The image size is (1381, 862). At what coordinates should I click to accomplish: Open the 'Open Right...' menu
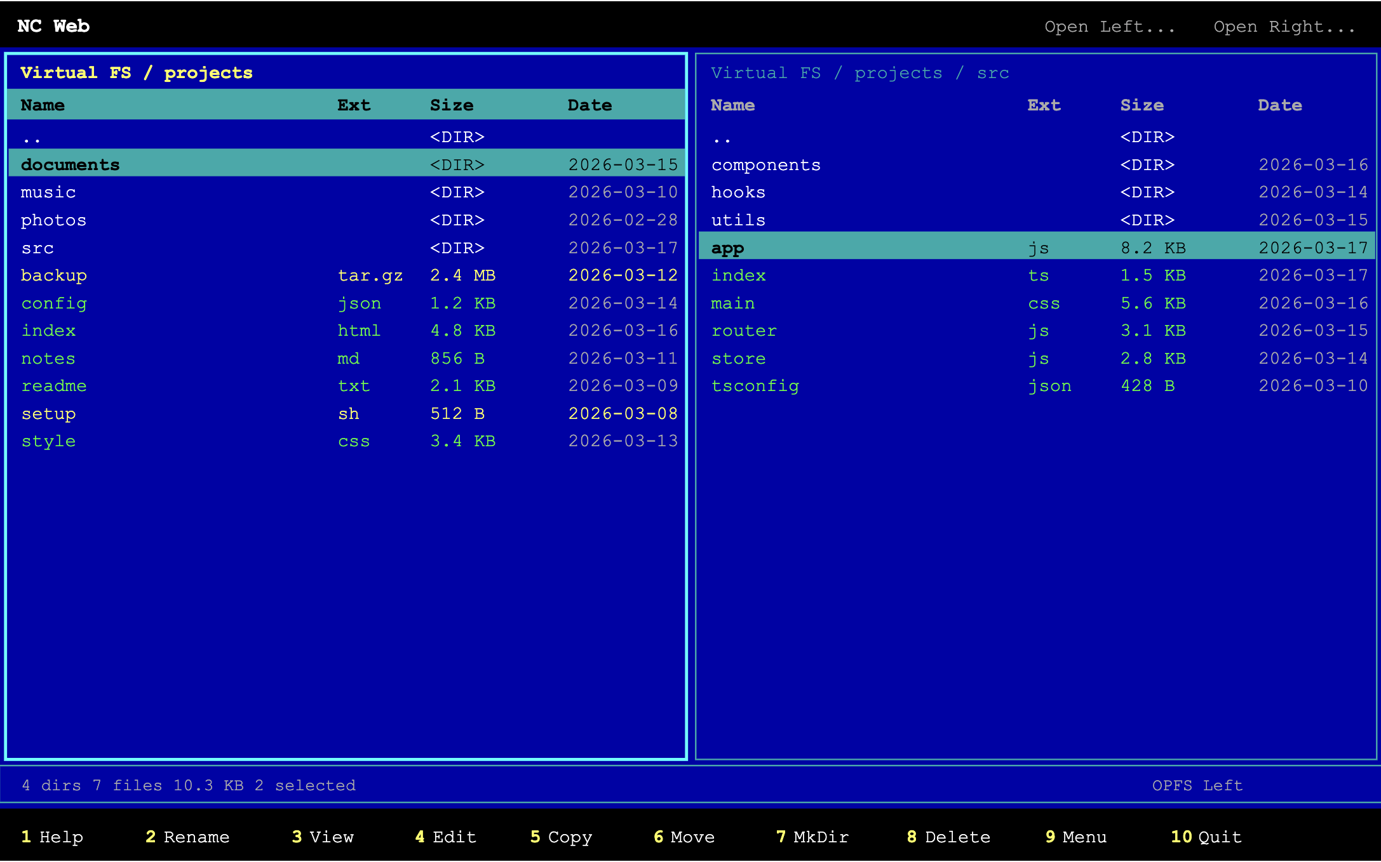[x=1284, y=27]
